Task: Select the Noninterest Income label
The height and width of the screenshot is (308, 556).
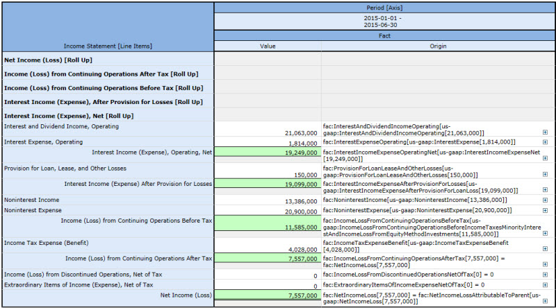Action: click(31, 200)
